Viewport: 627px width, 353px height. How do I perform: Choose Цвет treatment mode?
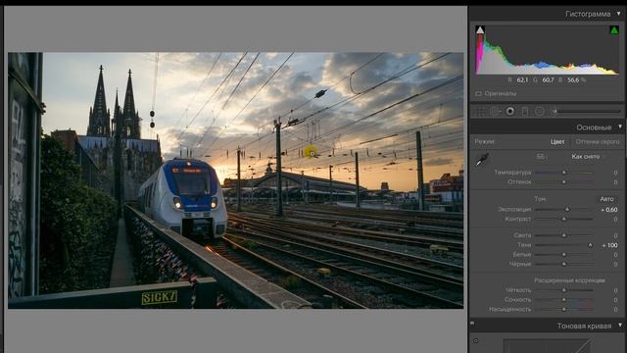(x=557, y=141)
